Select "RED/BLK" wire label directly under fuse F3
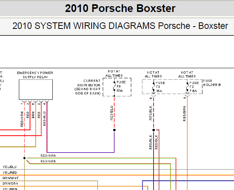 tap(151, 113)
